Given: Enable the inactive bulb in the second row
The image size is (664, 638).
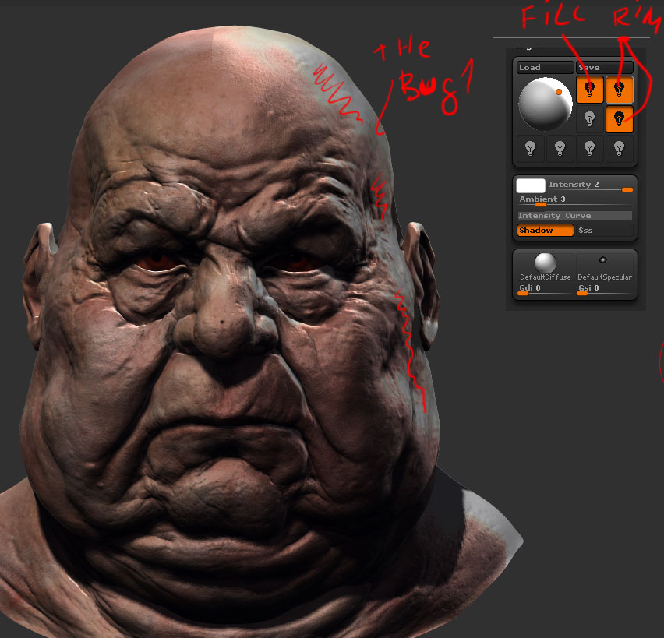Looking at the screenshot, I should pos(589,118).
